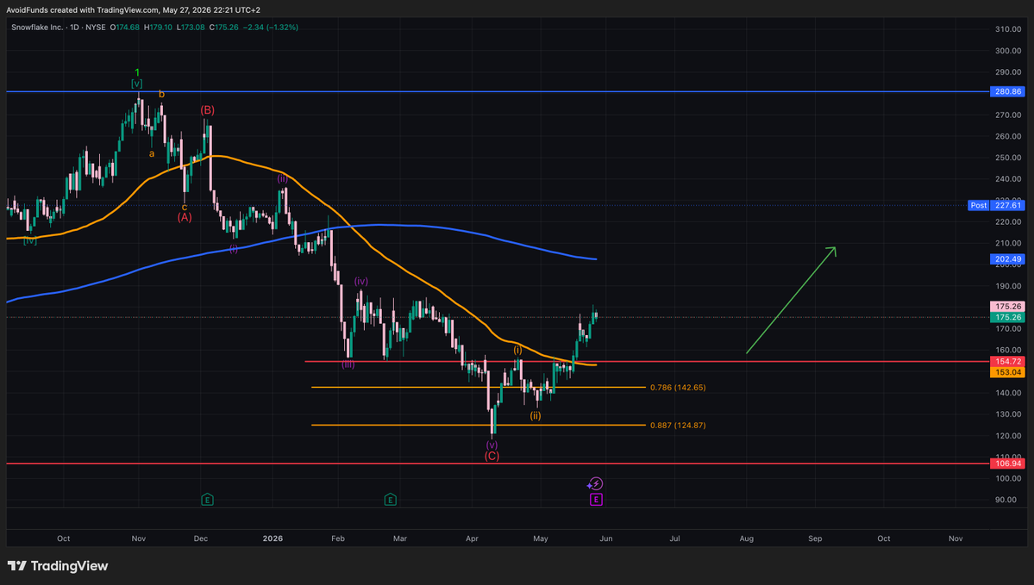Click the H179.10 high value

coord(158,28)
